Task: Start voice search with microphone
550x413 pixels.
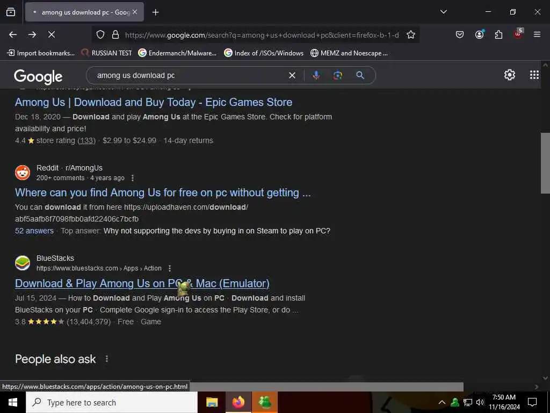Action: tap(316, 75)
